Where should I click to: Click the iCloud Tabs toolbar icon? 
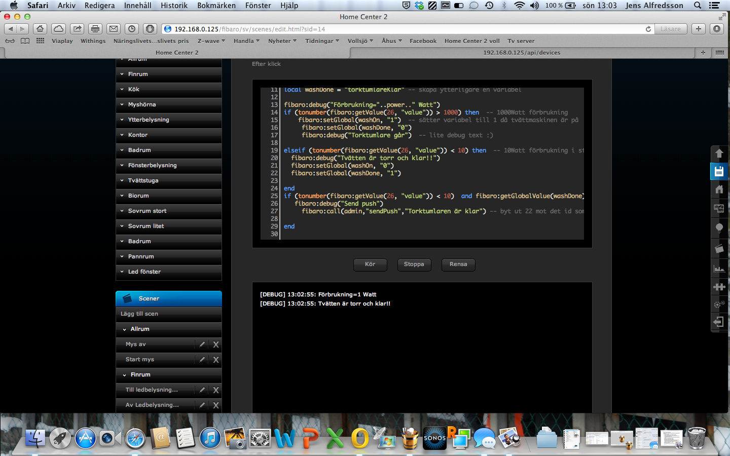[59, 29]
